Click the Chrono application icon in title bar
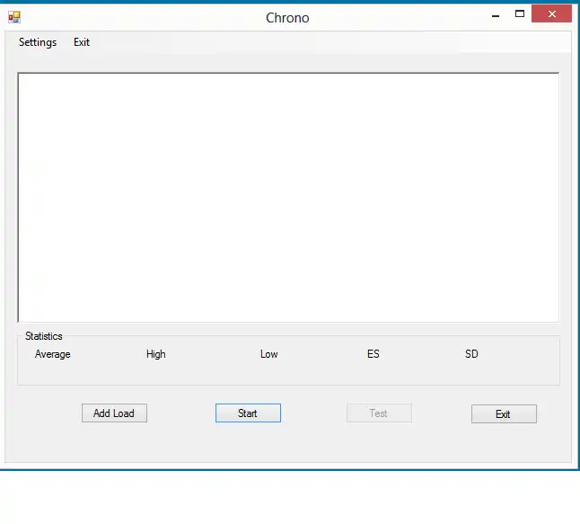This screenshot has height=524, width=580. point(14,17)
